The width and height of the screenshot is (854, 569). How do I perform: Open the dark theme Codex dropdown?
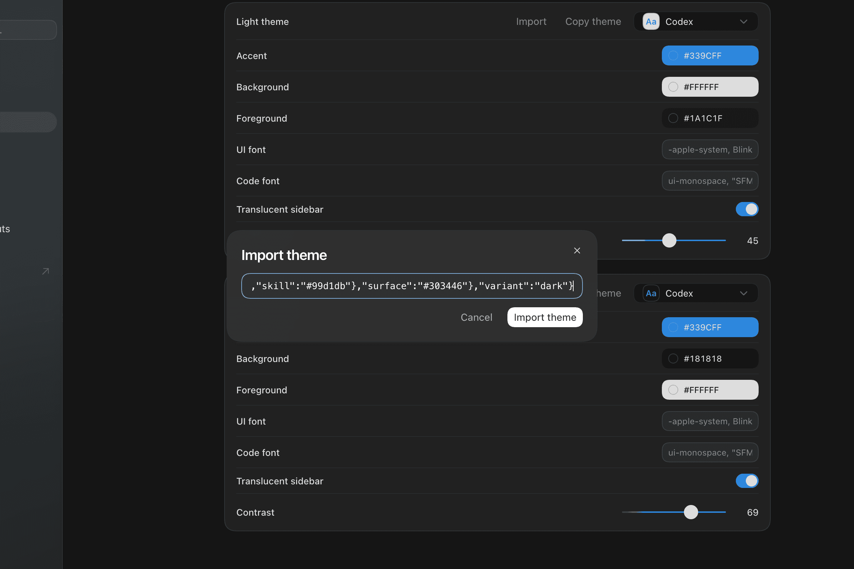[x=696, y=293]
